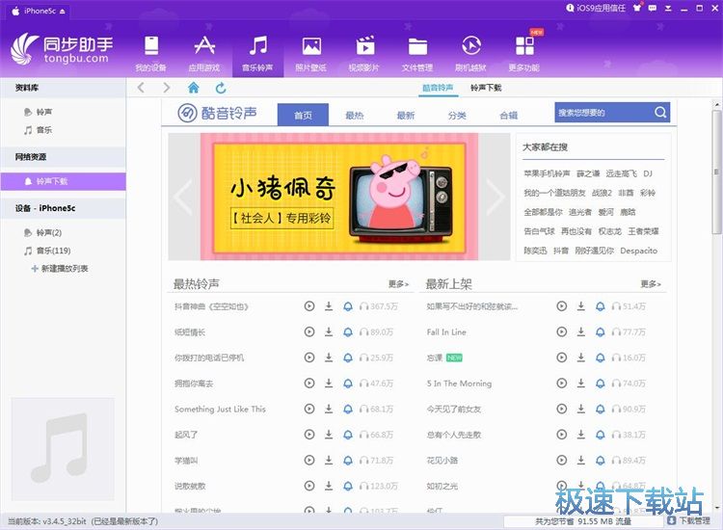Play the 今天见了前女友 ringtone
The image size is (723, 530).
[x=562, y=409]
